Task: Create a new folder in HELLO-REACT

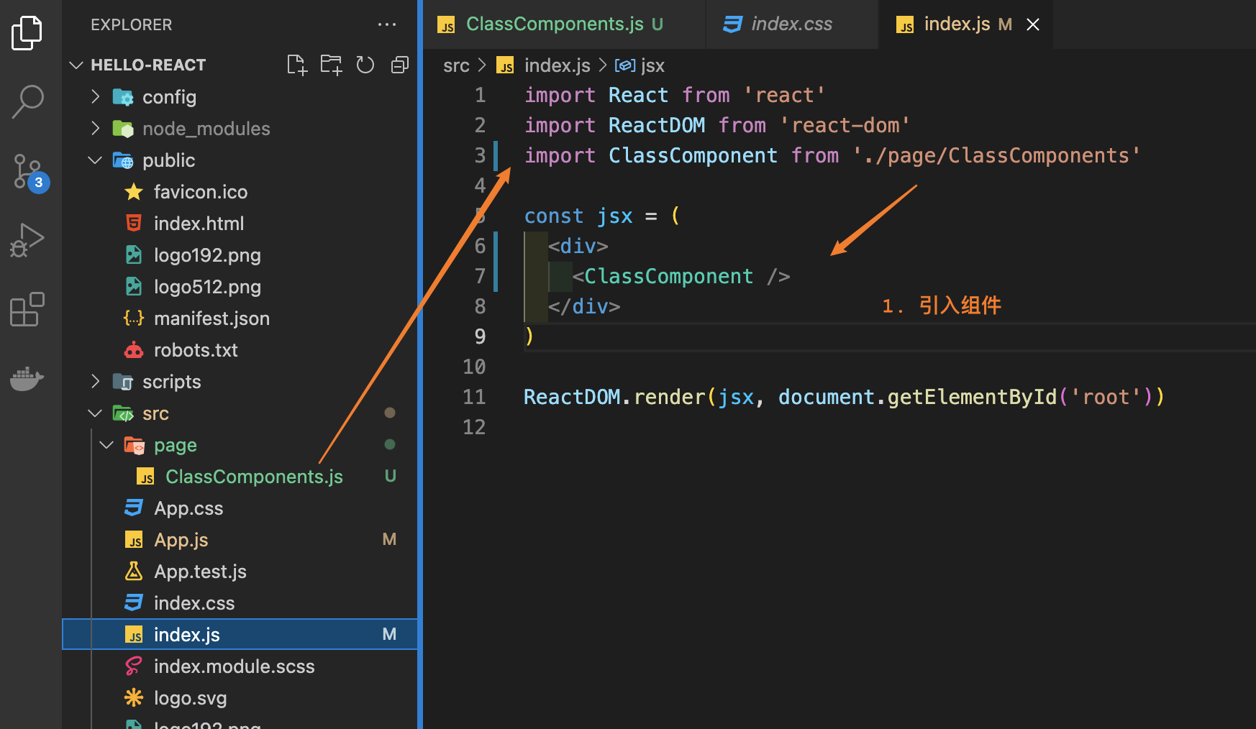Action: 331,65
